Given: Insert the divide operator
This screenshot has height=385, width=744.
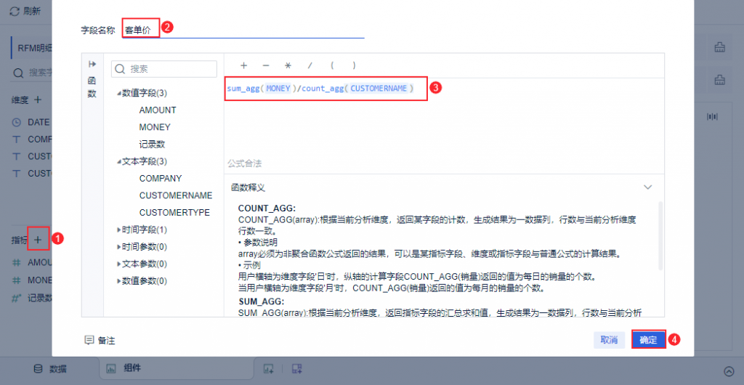Looking at the screenshot, I should [310, 66].
